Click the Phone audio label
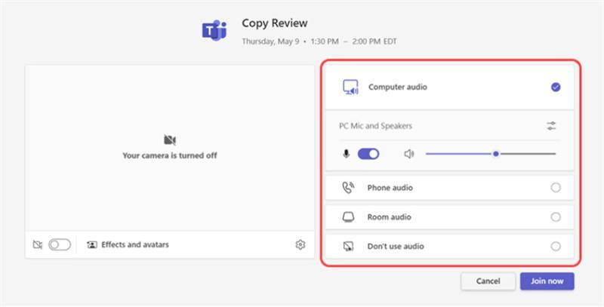604x307 pixels. [390, 188]
